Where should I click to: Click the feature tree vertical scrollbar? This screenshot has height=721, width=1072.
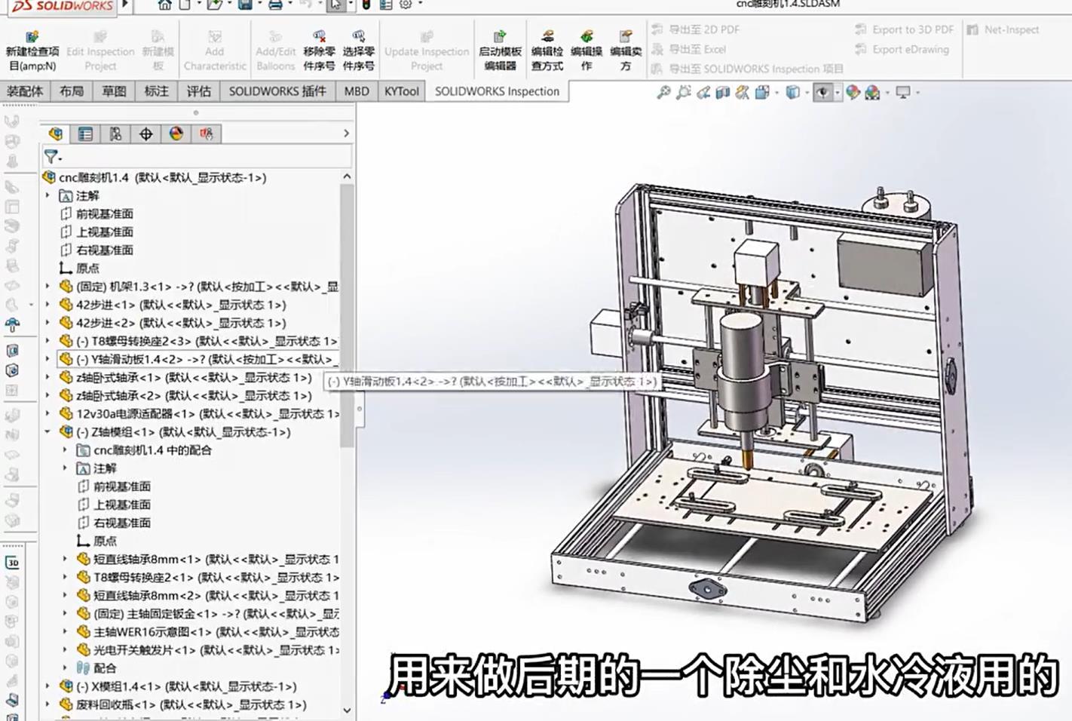[347, 315]
